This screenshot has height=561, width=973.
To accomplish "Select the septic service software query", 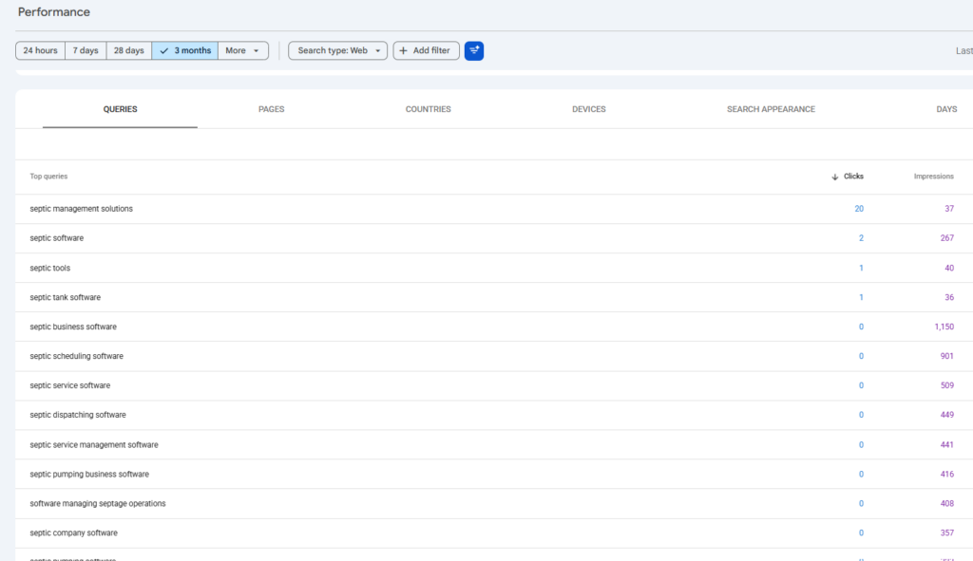I will pos(70,385).
